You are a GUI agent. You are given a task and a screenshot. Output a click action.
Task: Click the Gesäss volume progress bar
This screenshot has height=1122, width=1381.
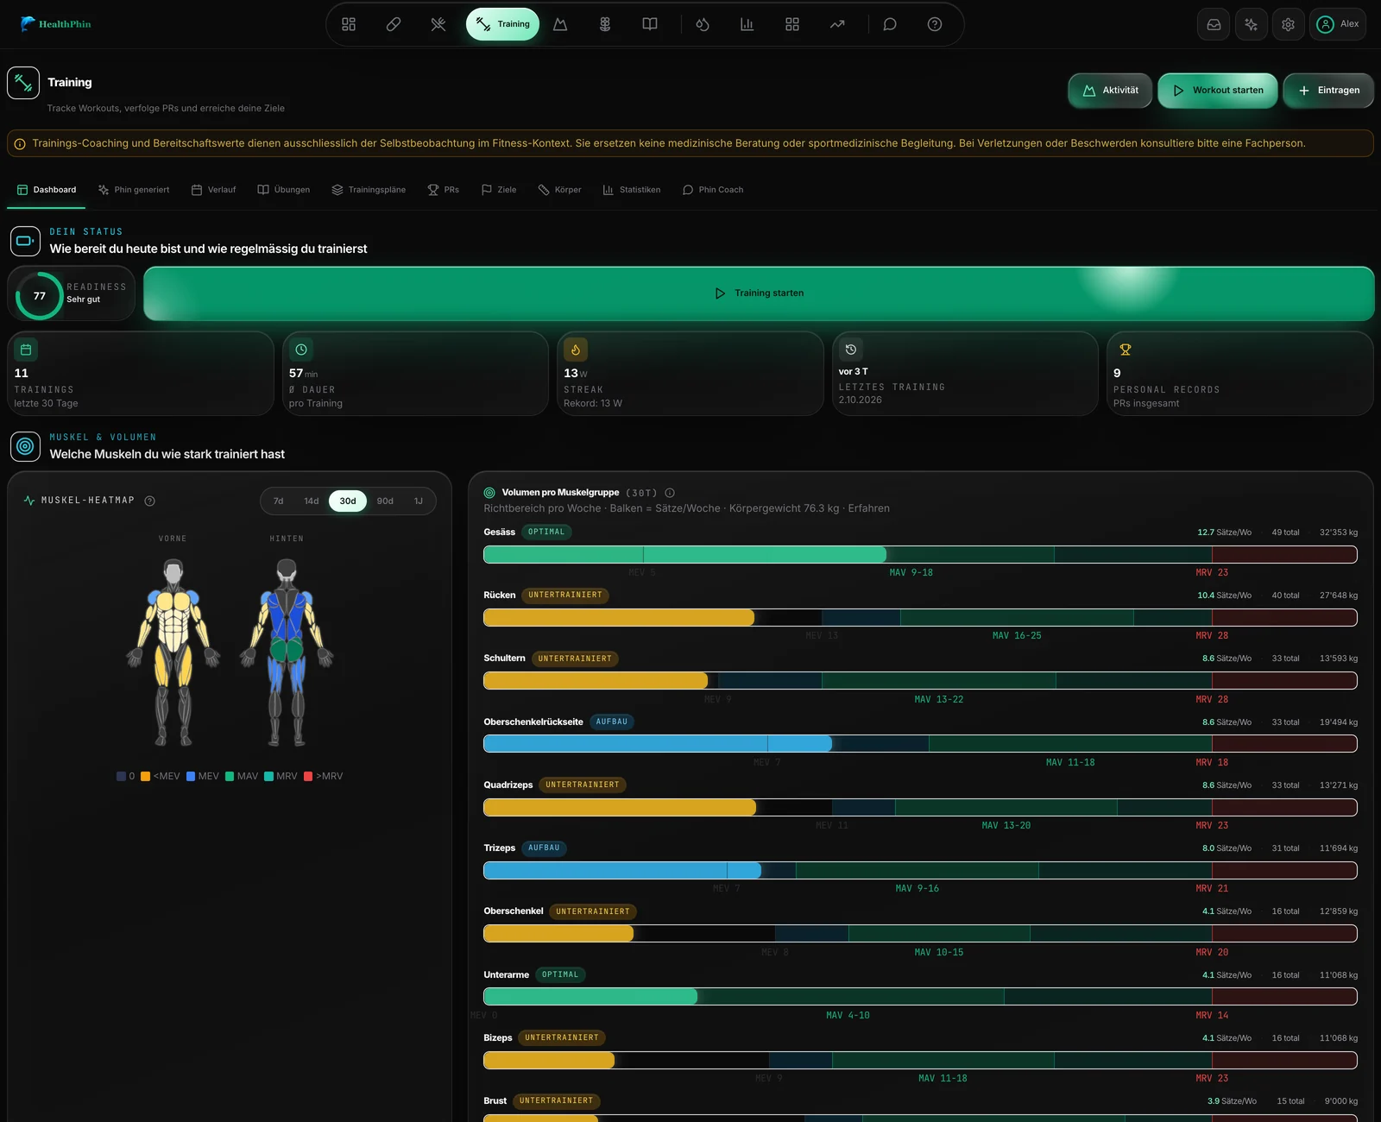[x=920, y=555]
